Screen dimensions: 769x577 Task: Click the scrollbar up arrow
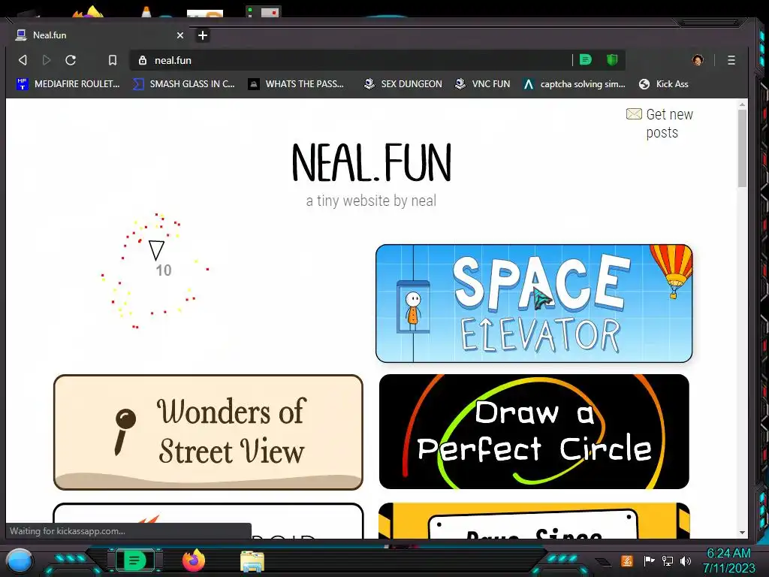pos(742,104)
